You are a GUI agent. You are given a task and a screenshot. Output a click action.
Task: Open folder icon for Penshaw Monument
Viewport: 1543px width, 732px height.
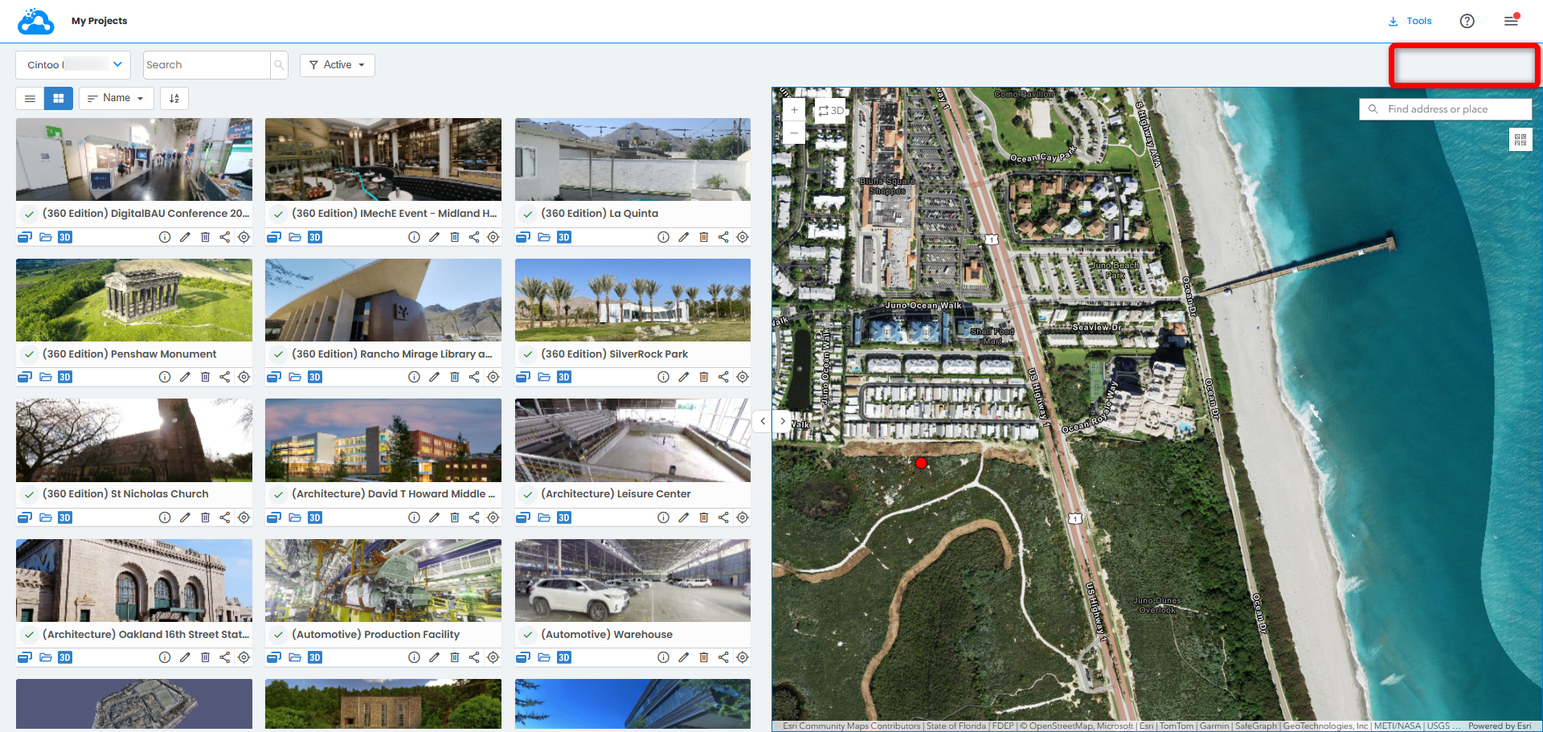point(46,377)
